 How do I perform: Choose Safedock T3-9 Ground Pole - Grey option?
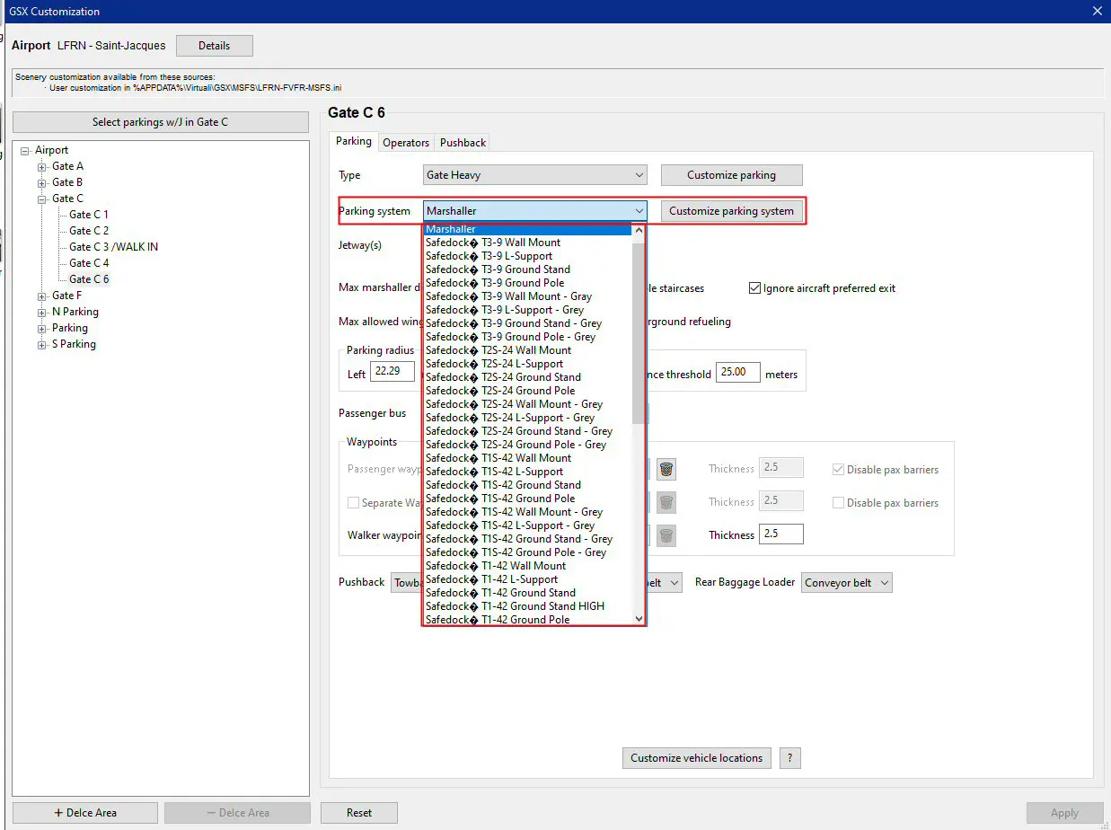point(528,337)
